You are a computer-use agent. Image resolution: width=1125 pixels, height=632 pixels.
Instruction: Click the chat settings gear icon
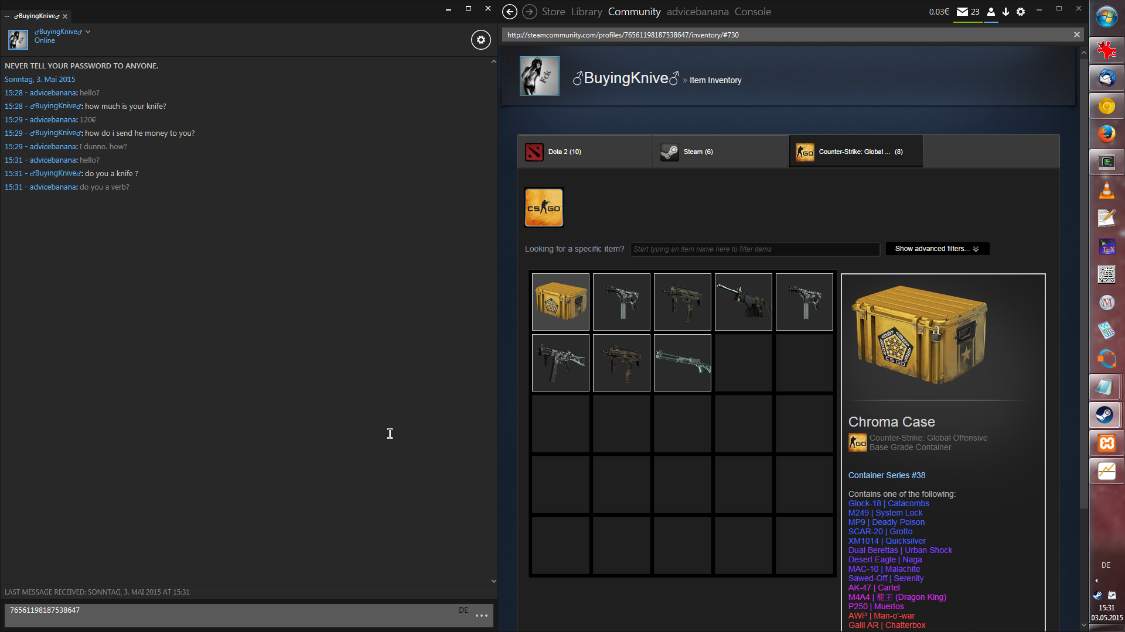(480, 40)
